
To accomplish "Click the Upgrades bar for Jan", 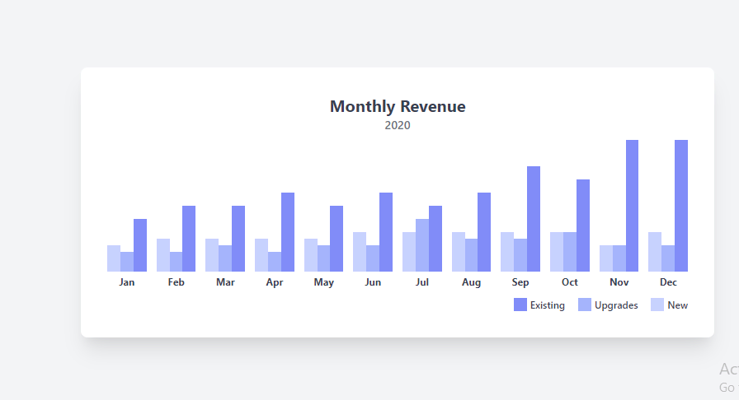I will (x=127, y=262).
